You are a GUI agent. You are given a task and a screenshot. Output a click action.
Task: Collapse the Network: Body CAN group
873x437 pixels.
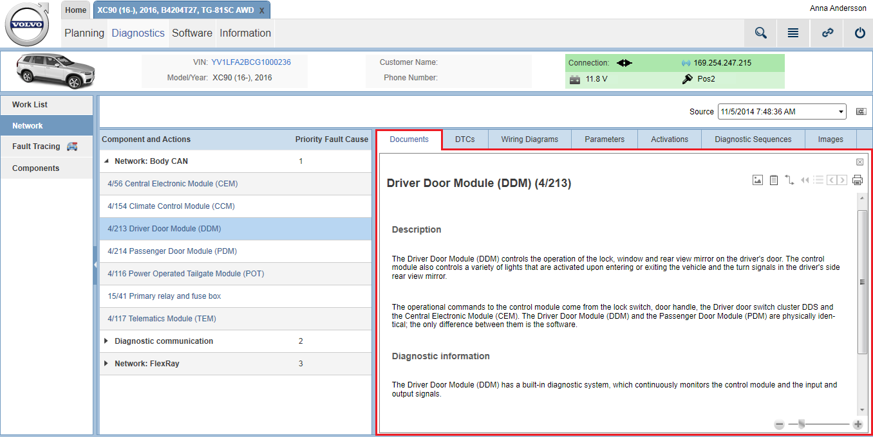[x=106, y=161]
